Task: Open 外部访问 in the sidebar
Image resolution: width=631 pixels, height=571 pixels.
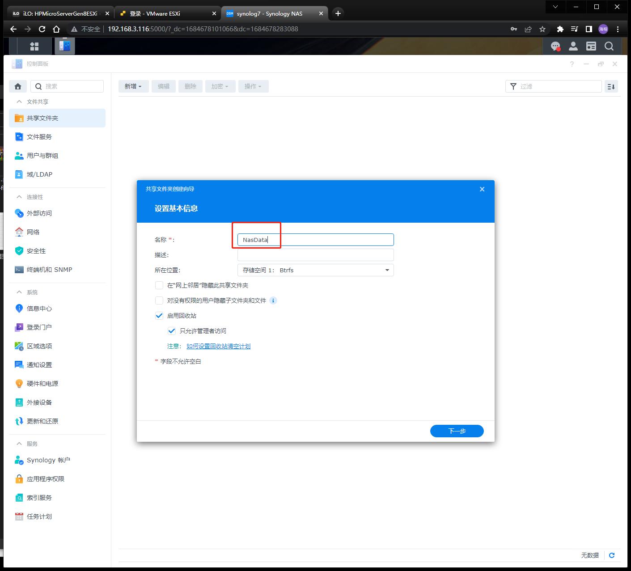Action: [x=57, y=213]
